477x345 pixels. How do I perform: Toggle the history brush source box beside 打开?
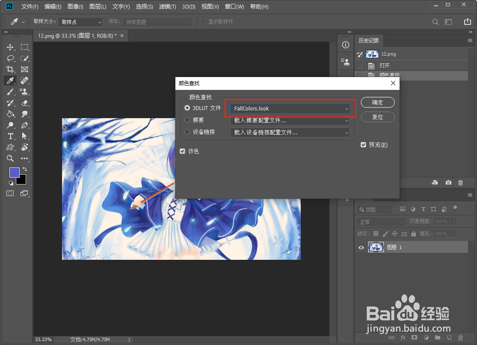[x=360, y=66]
